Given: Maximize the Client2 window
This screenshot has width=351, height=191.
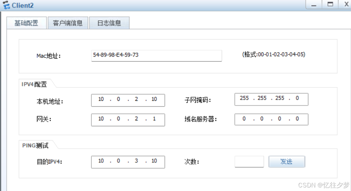Looking at the screenshot, I should click(x=330, y=4).
